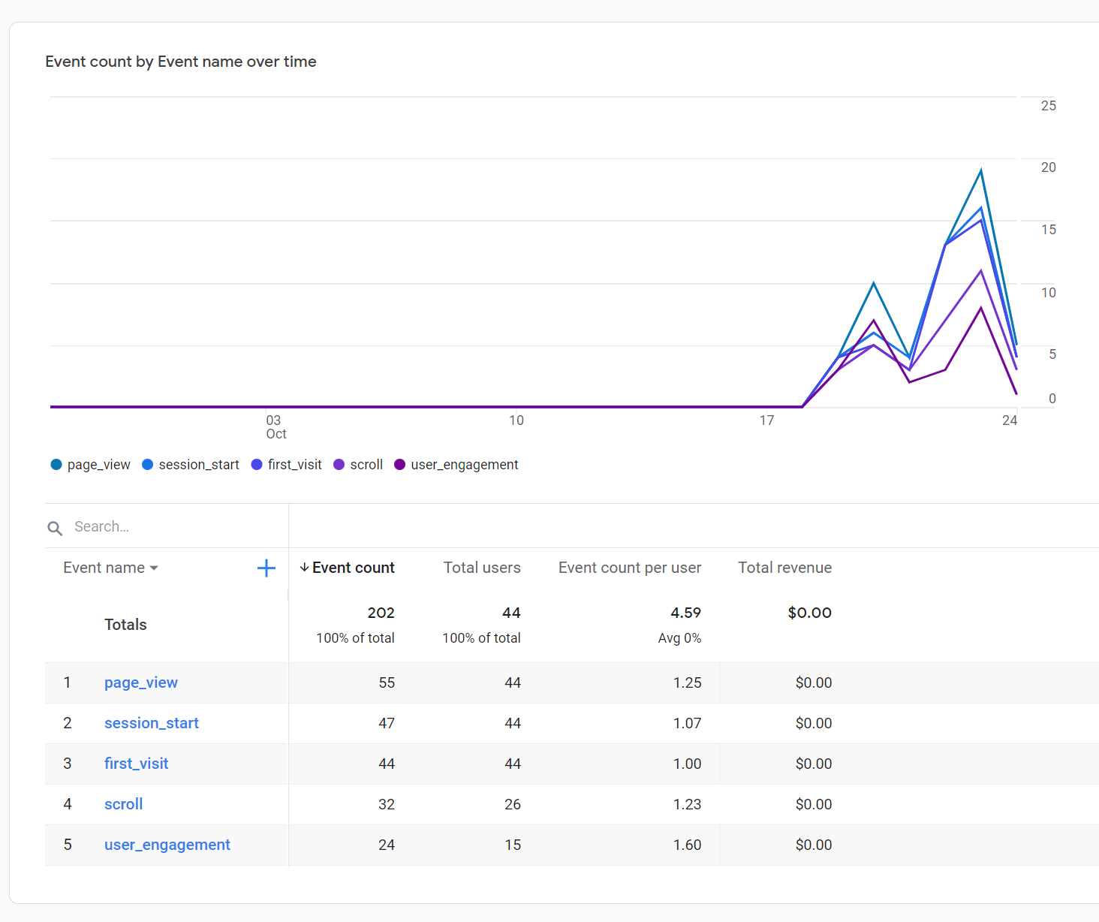Screen dimensions: 1099x922
Task: Click the descending sort arrow beside Event count
Action: [303, 568]
